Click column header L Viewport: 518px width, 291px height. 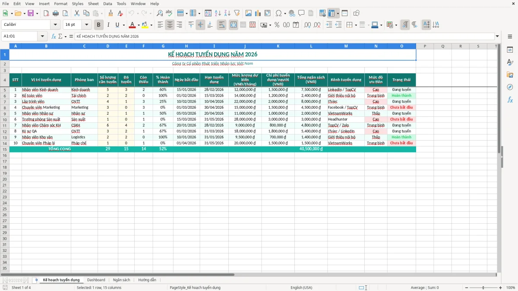(x=311, y=46)
